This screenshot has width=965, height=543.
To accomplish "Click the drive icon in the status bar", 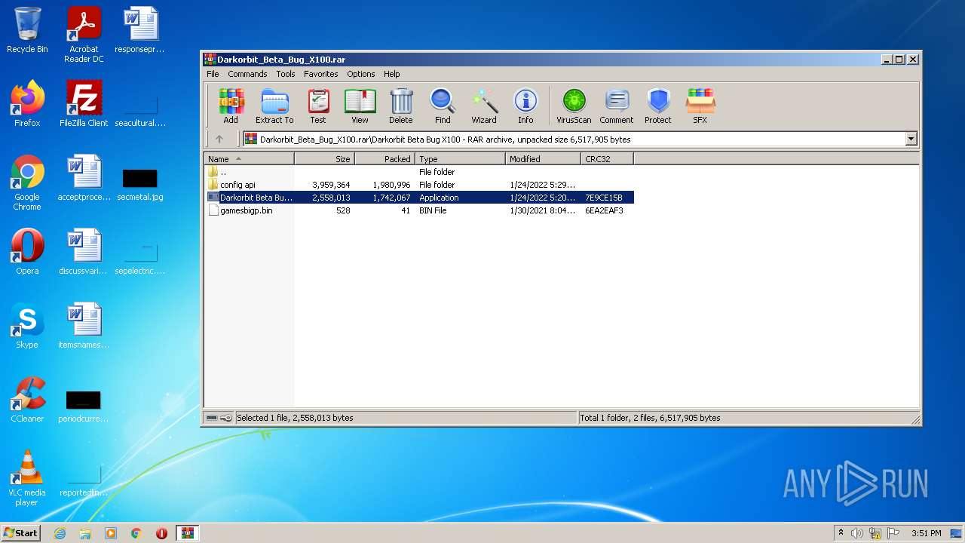I will click(212, 418).
